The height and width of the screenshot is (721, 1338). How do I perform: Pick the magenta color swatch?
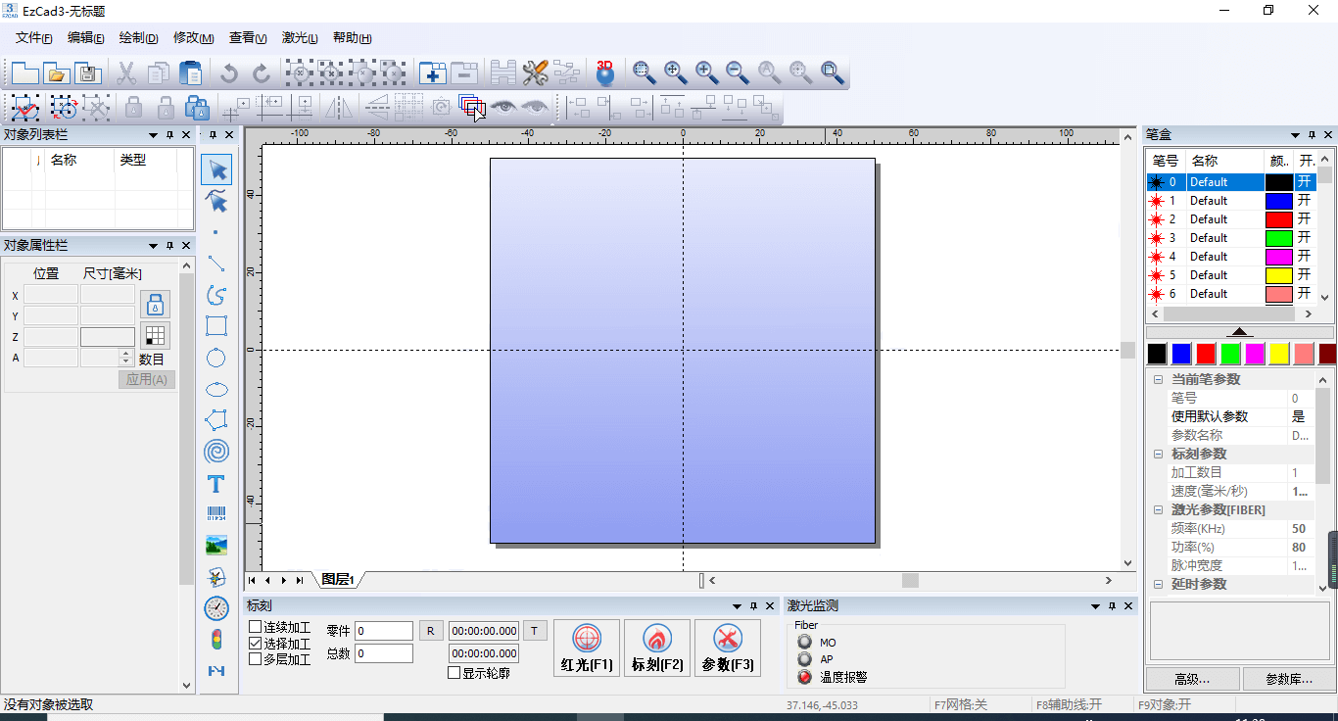1254,353
